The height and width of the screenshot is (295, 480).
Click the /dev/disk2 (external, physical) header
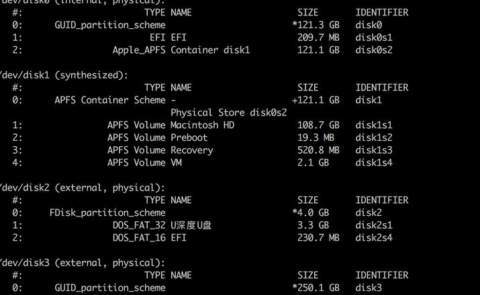coord(82,188)
